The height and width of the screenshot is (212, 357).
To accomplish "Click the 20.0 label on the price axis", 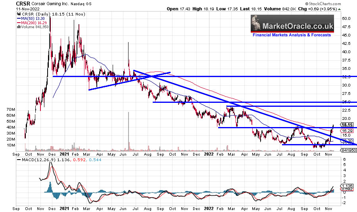I will 346,119.
